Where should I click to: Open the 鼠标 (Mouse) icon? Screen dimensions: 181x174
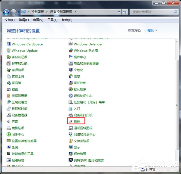pos(77,122)
